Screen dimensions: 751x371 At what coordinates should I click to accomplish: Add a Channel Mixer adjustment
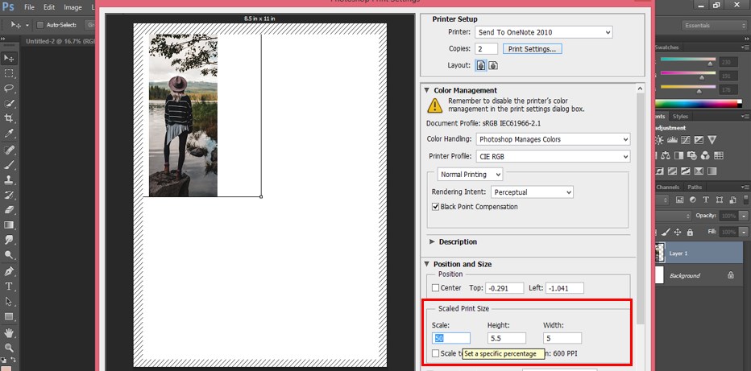(x=704, y=155)
